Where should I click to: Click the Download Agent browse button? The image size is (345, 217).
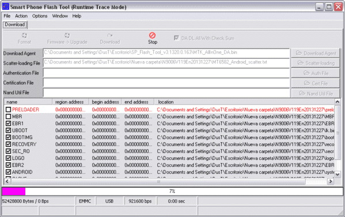coord(316,53)
